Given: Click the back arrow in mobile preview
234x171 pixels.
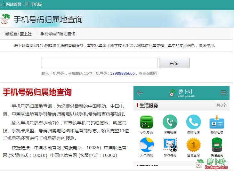Looking at the screenshot, I should point(140,93).
